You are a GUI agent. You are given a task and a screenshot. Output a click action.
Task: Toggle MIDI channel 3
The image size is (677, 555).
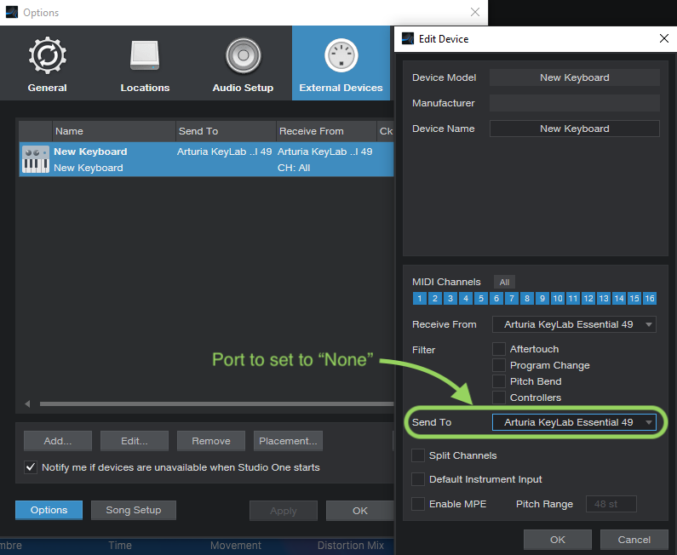pyautogui.click(x=450, y=299)
